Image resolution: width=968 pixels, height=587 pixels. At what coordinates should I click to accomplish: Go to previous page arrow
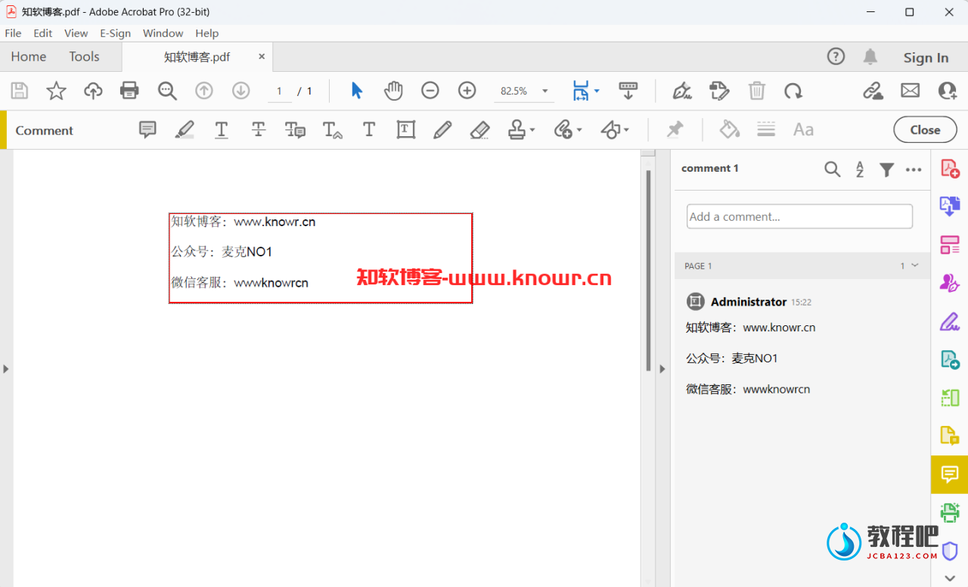tap(204, 91)
